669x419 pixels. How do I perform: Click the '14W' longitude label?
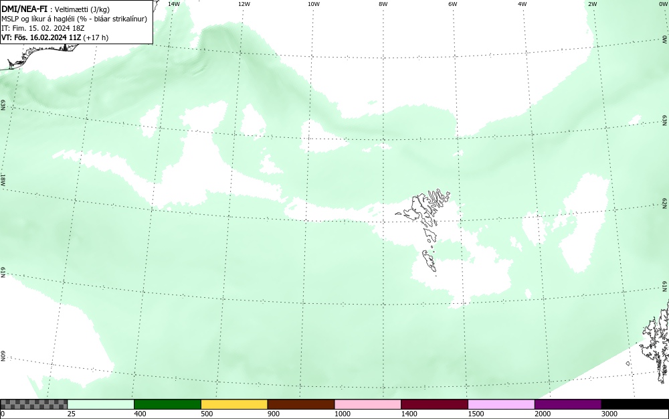click(x=174, y=3)
